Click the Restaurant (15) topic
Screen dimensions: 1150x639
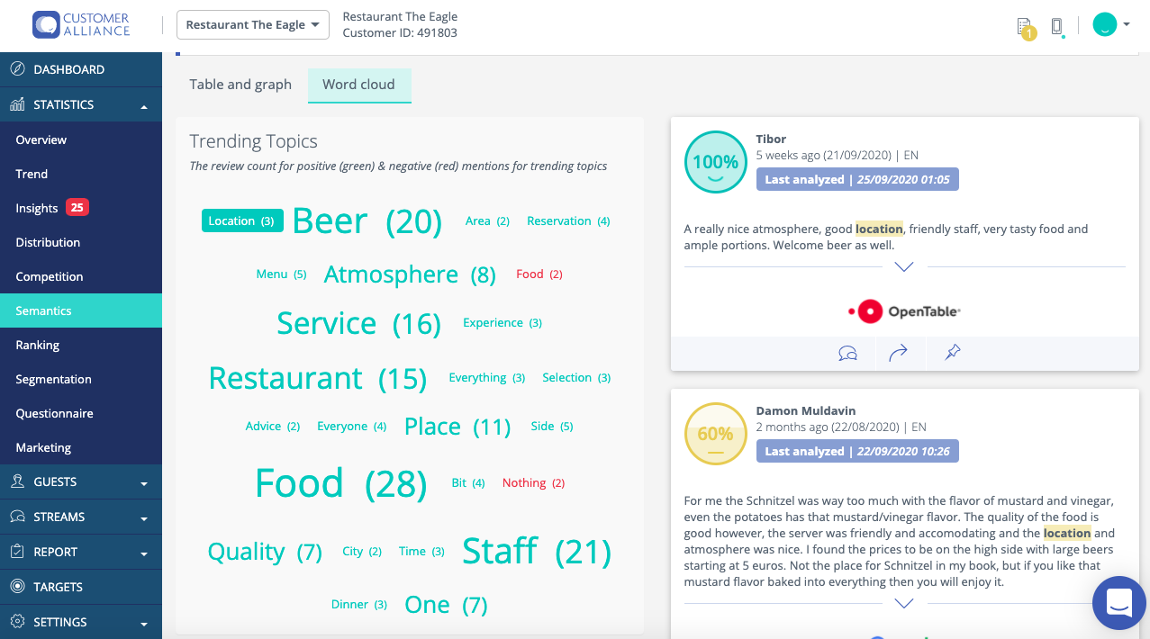coord(317,378)
